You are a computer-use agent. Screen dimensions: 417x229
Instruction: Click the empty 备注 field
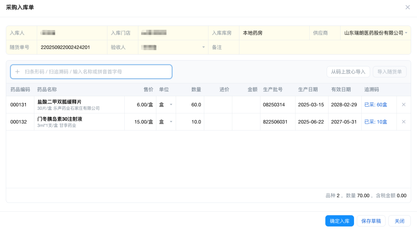coord(325,47)
